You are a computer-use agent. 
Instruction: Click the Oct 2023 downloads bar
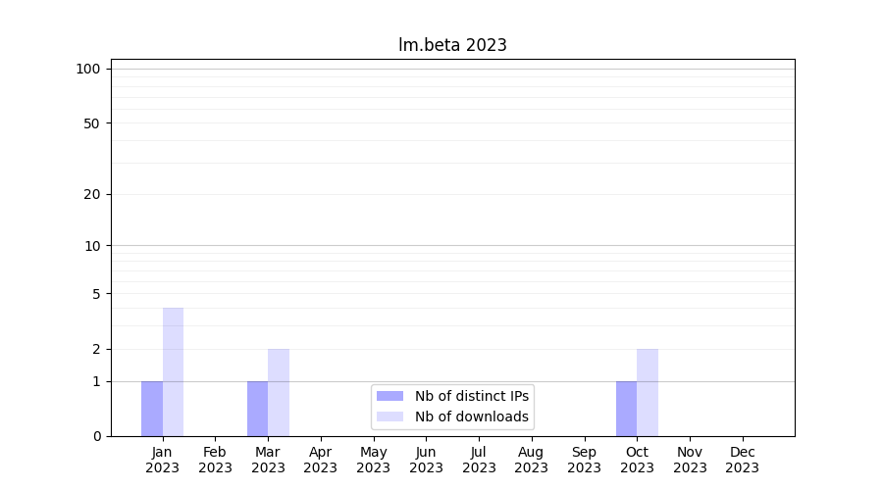[x=648, y=392]
